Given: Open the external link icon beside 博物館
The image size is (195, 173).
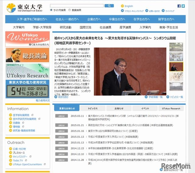Looking at the screenshot, I should [x=23, y=126].
